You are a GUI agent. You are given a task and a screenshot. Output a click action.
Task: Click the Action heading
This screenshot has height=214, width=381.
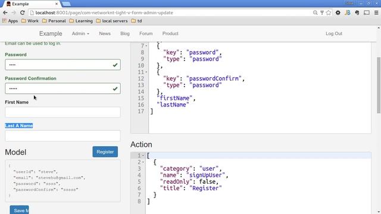(141, 144)
